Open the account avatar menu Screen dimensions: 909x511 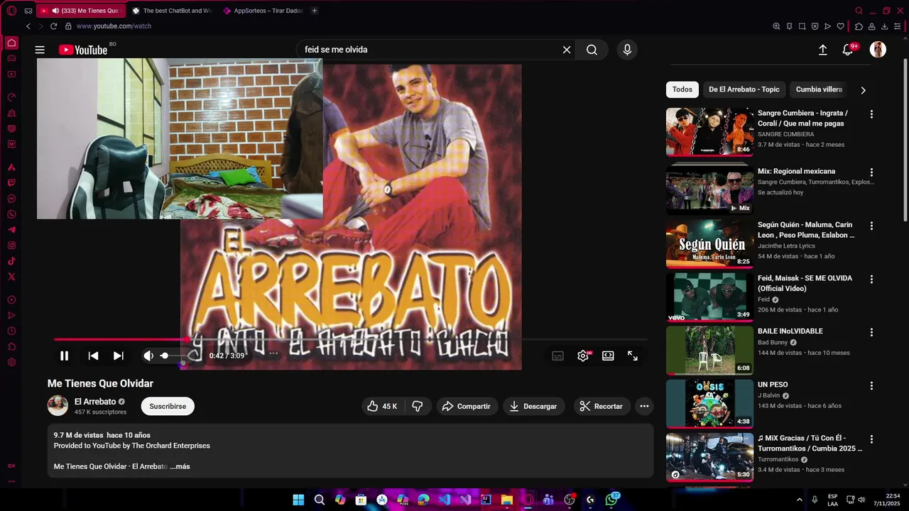click(878, 50)
